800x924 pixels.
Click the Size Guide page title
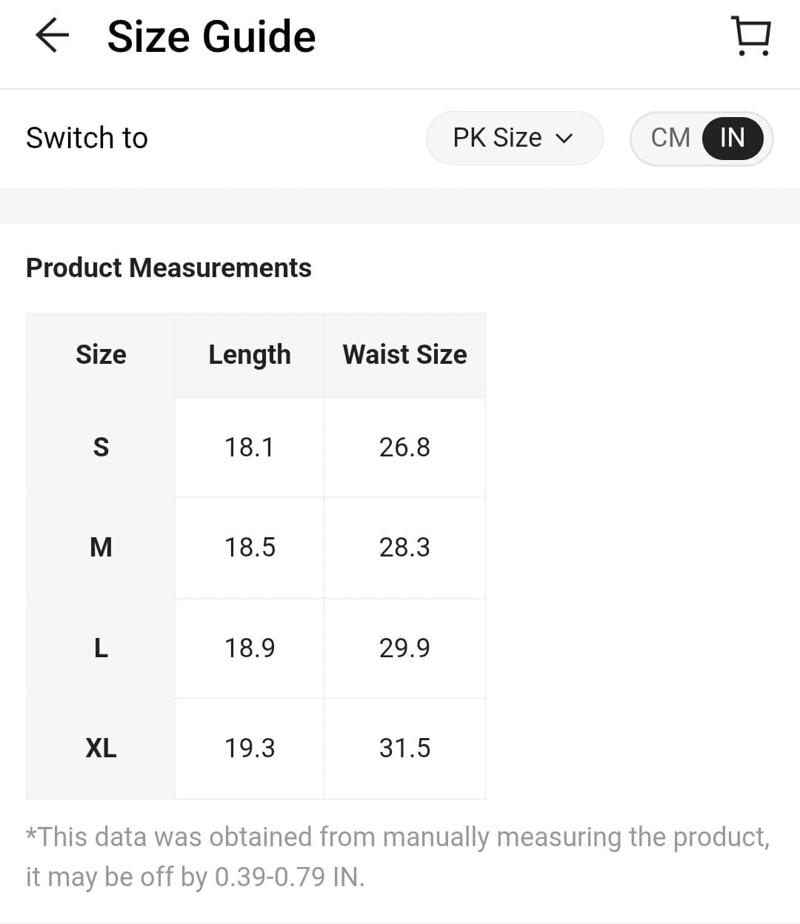211,37
